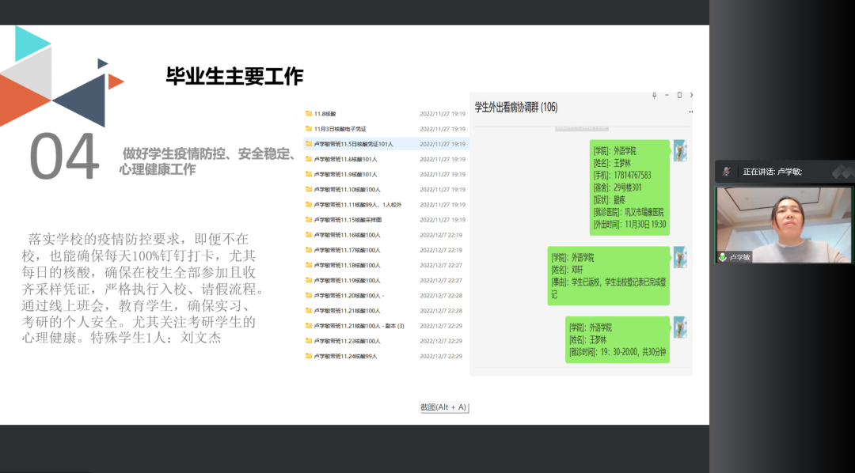Viewport: 855px width, 473px height.
Task: Click the muted microphone icon in speaker bar
Action: 726,172
